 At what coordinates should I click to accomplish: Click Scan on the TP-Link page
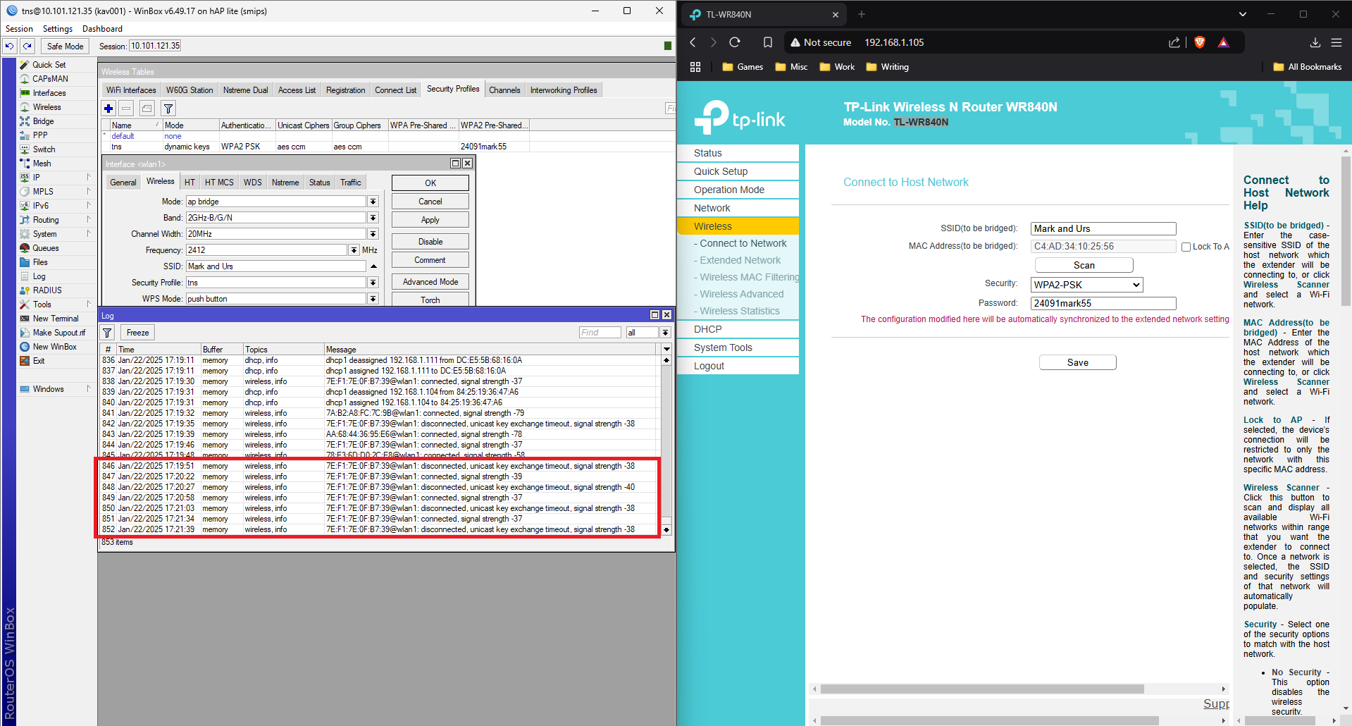(x=1084, y=265)
